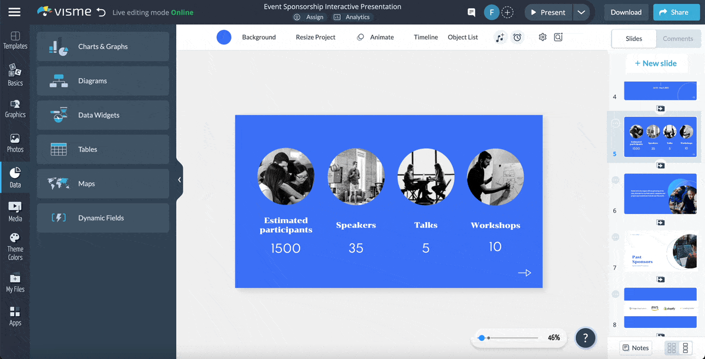The image size is (705, 359).
Task: Collapse the left Data panel
Action: (x=180, y=180)
